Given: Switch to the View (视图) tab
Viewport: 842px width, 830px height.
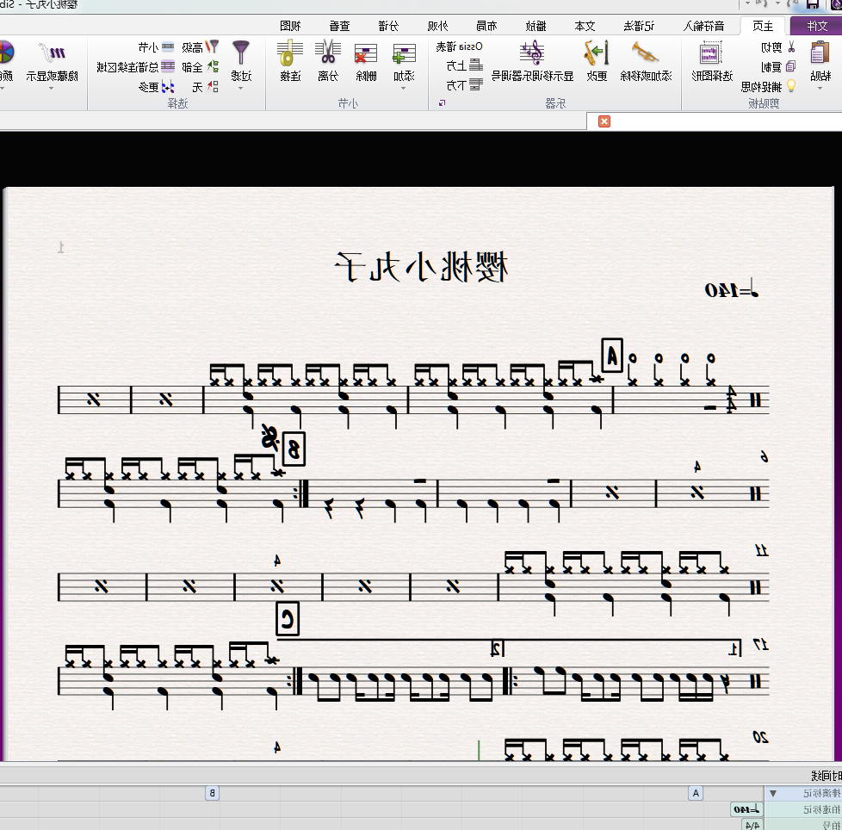Looking at the screenshot, I should point(290,26).
